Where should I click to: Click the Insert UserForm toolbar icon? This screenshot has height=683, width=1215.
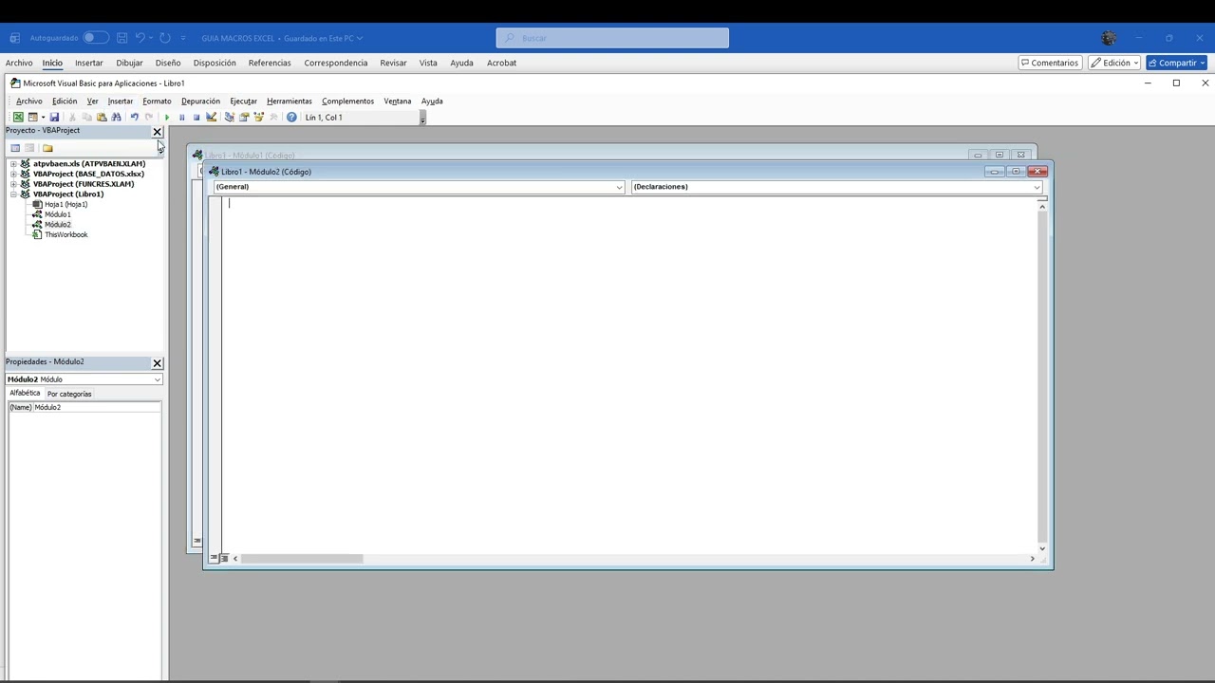tap(32, 117)
